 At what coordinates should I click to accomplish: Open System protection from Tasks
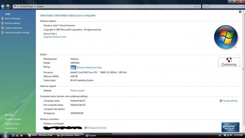click(14, 28)
